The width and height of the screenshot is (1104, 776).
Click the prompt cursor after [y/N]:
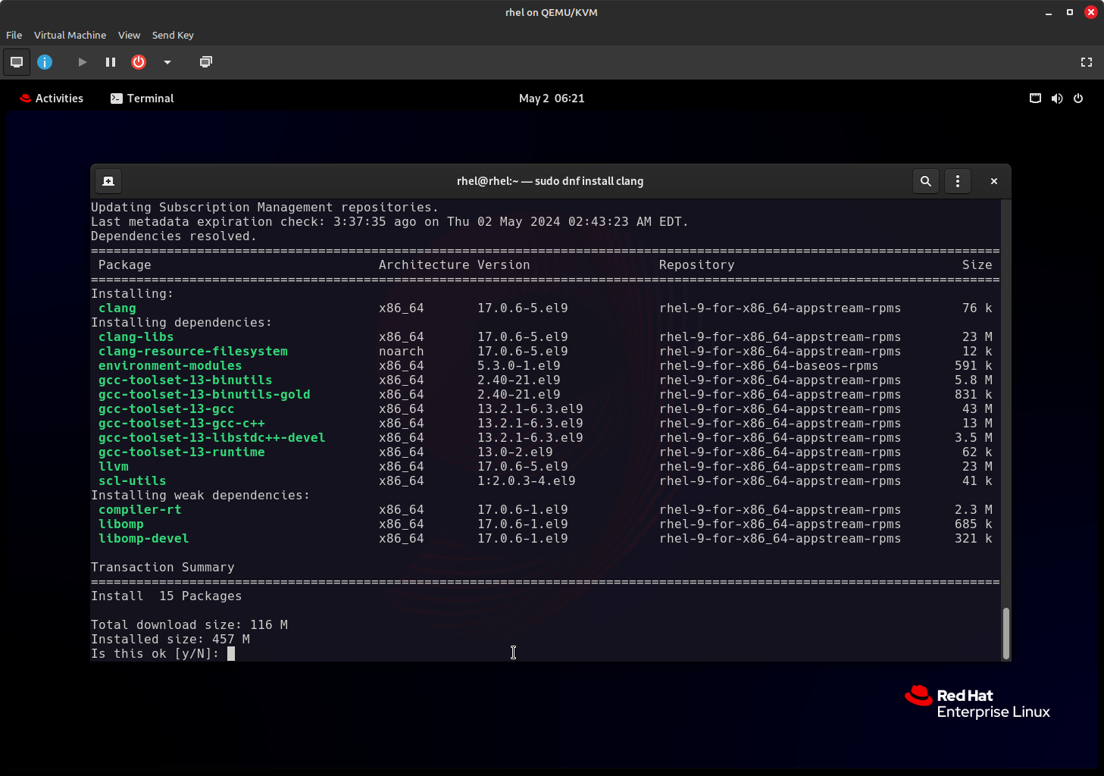click(x=231, y=653)
